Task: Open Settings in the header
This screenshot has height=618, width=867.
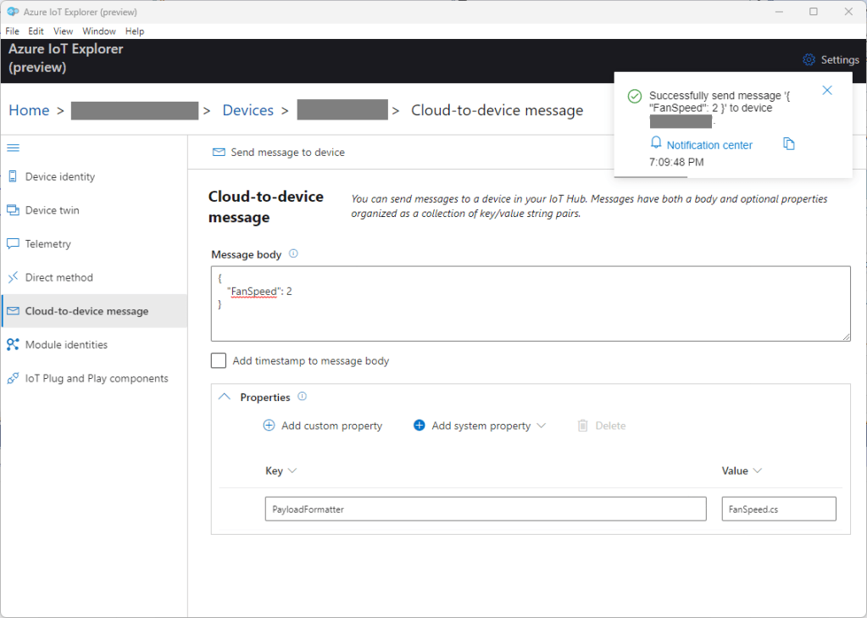Action: tap(831, 60)
